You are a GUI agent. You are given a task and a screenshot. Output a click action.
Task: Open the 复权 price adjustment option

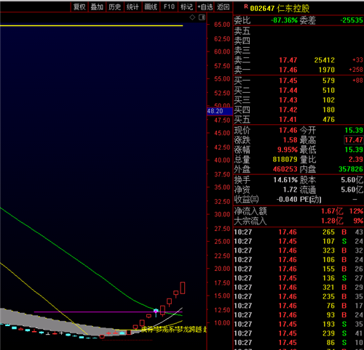pyautogui.click(x=79, y=7)
